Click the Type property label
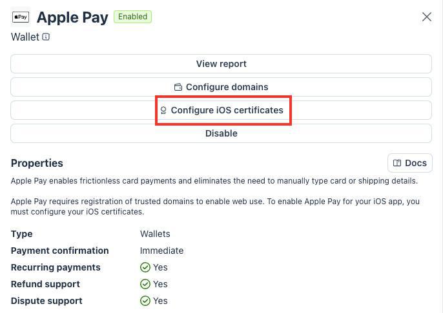This screenshot has height=313, width=443. click(21, 234)
